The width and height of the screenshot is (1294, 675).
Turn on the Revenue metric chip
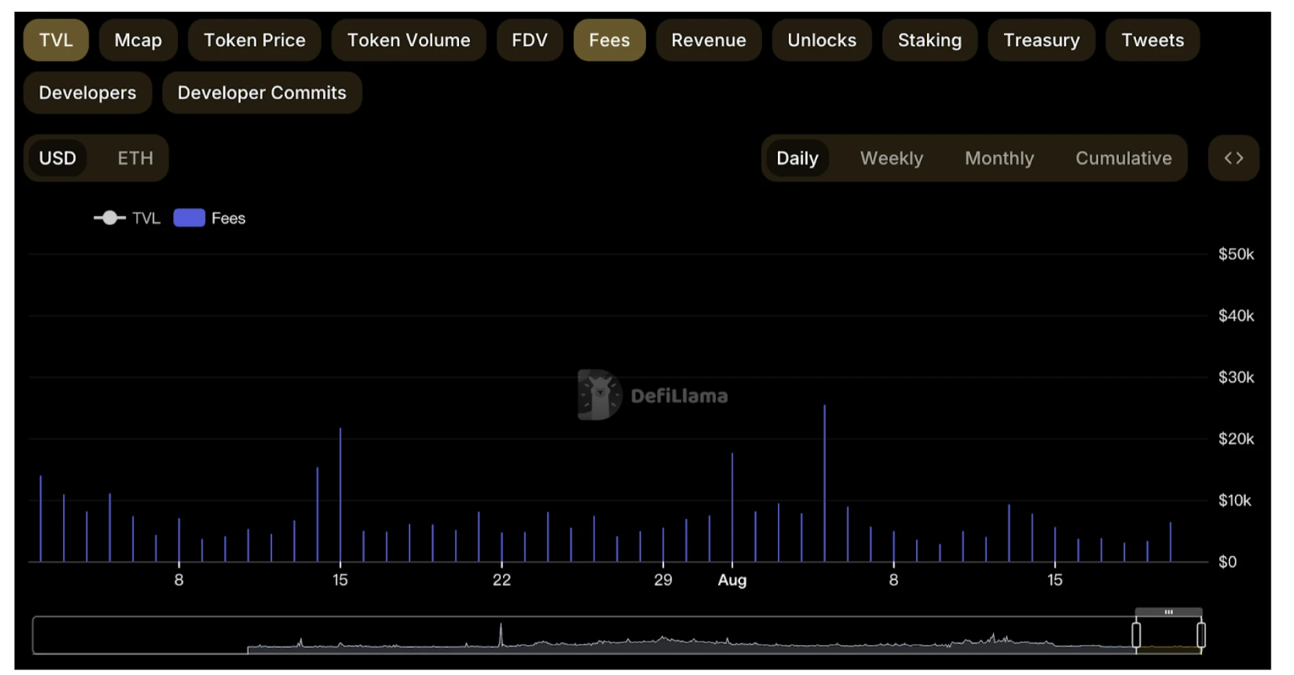click(x=708, y=40)
